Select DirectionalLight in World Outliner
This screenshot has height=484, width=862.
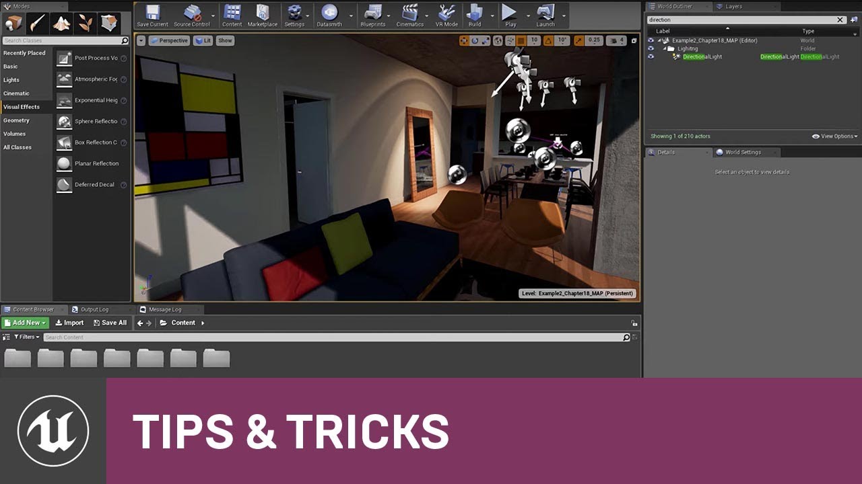702,56
